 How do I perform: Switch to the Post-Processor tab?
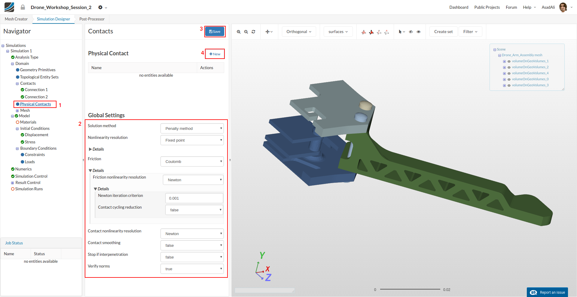(x=92, y=19)
